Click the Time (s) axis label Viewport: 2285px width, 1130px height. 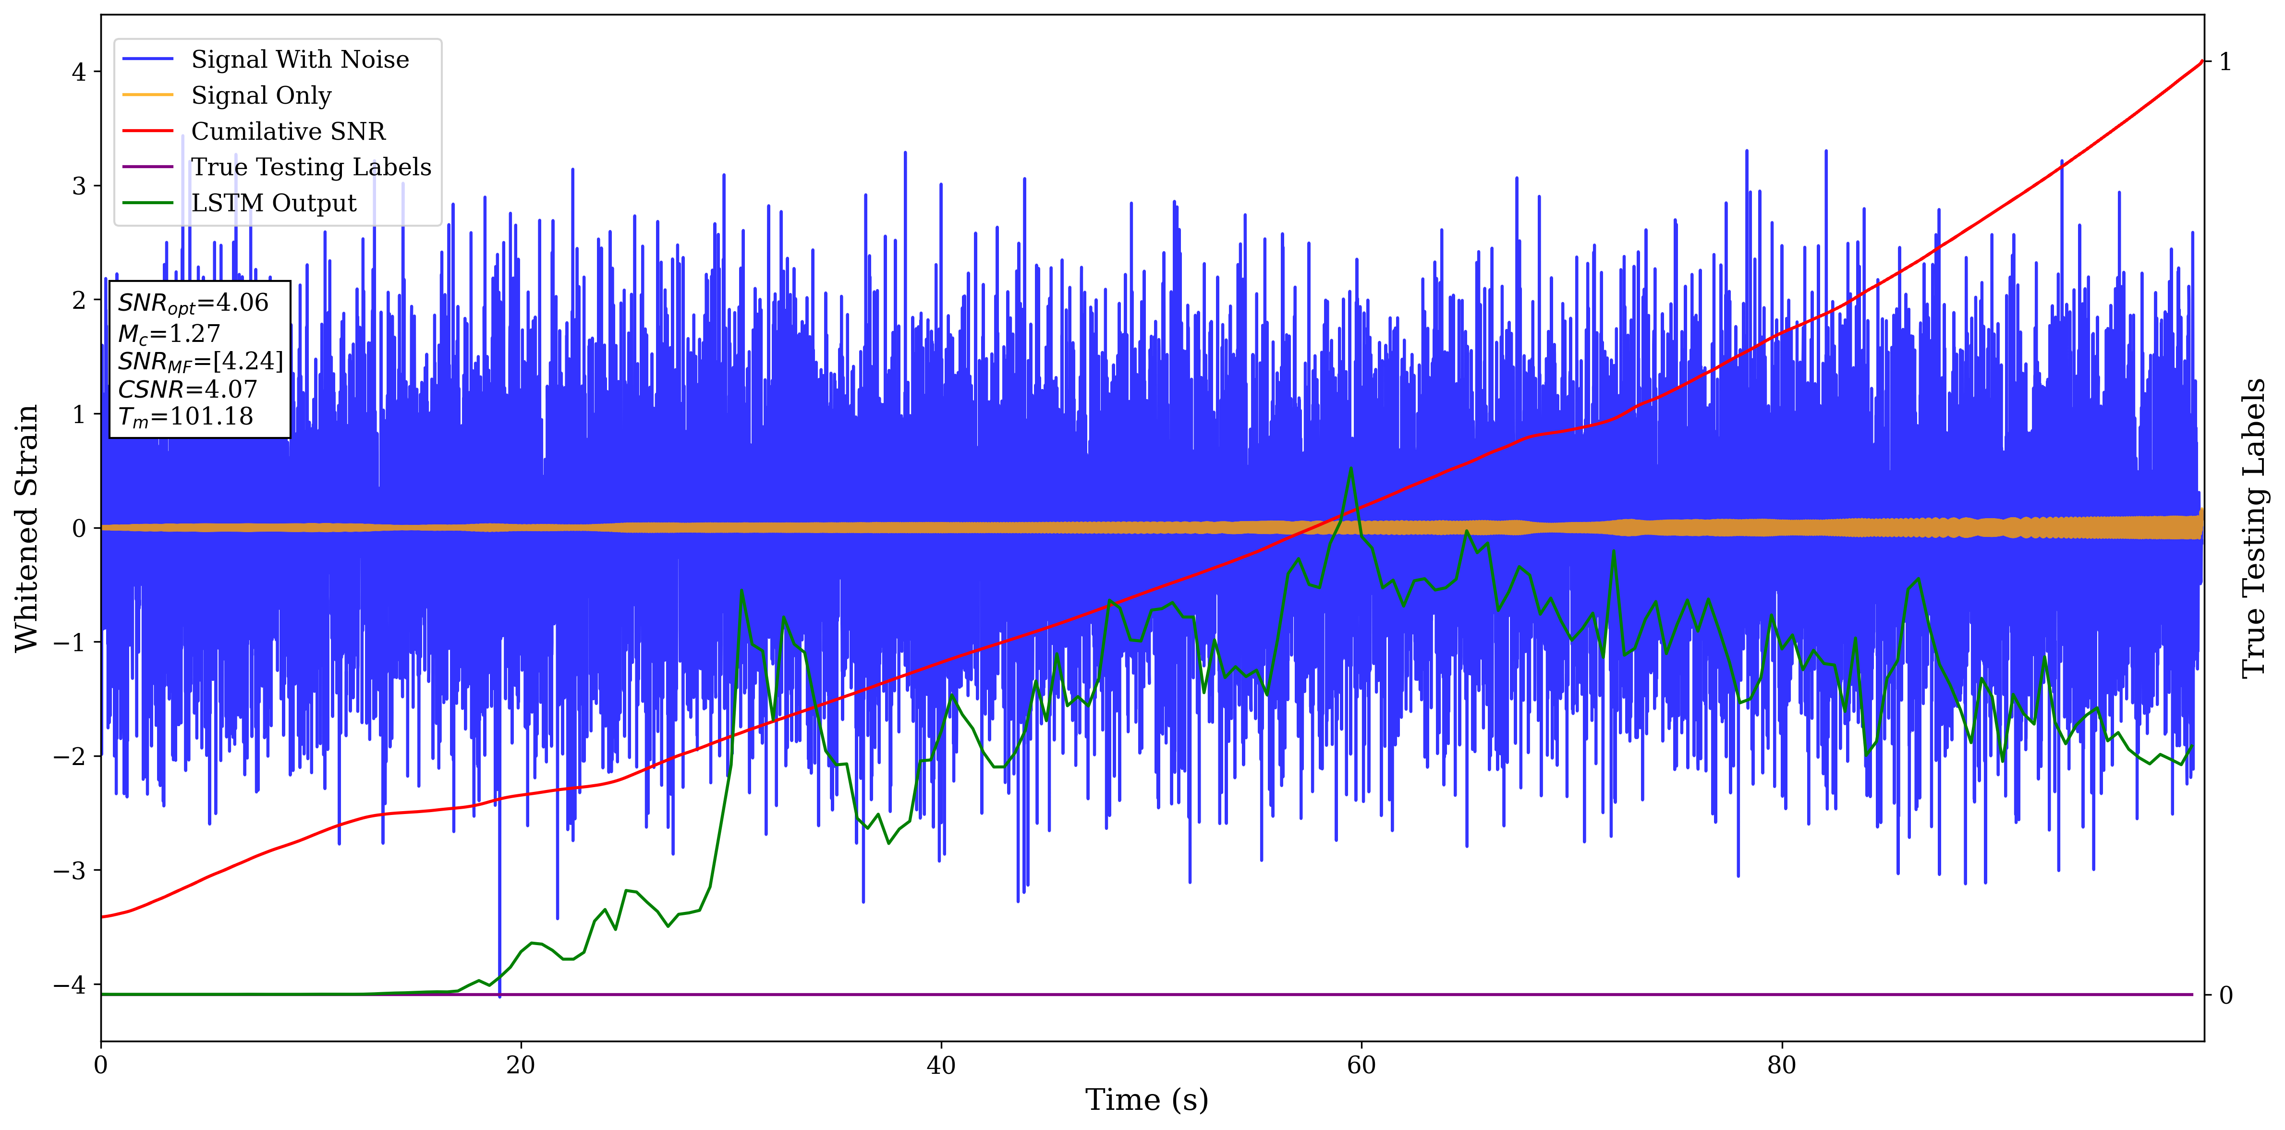(x=1146, y=1100)
